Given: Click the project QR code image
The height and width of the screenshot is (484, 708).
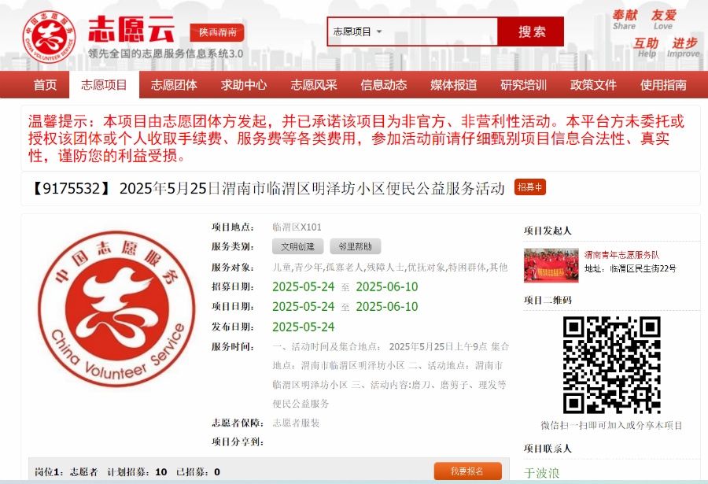Looking at the screenshot, I should (611, 364).
